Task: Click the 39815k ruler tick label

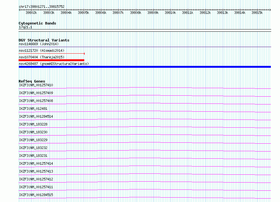Action: pyautogui.click(x=257, y=13)
